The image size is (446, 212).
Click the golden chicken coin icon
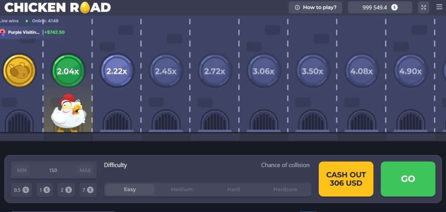point(19,71)
